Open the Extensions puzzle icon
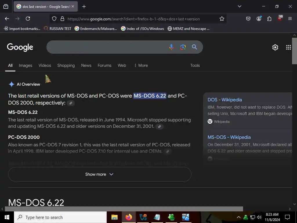This screenshot has height=223, width=297. (x=269, y=19)
